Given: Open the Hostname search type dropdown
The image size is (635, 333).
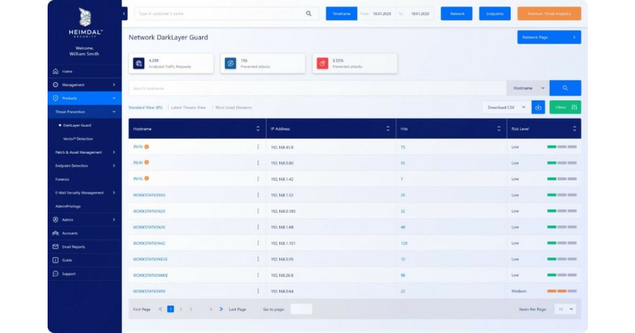Looking at the screenshot, I should coord(528,88).
